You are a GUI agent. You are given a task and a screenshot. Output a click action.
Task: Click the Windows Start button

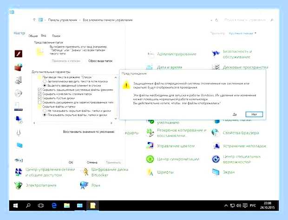pos(16,206)
